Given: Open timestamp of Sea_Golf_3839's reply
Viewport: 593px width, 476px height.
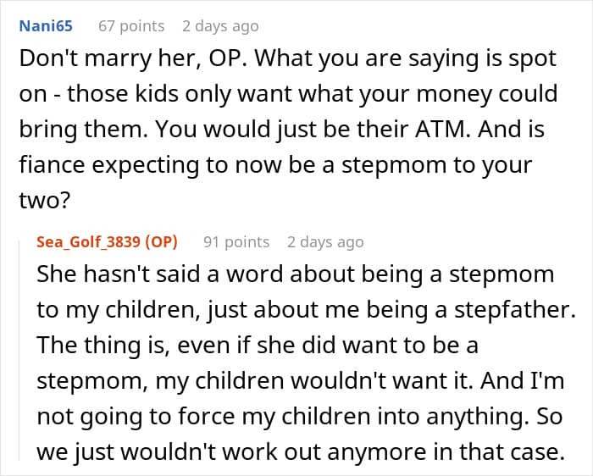Looking at the screenshot, I should [327, 241].
